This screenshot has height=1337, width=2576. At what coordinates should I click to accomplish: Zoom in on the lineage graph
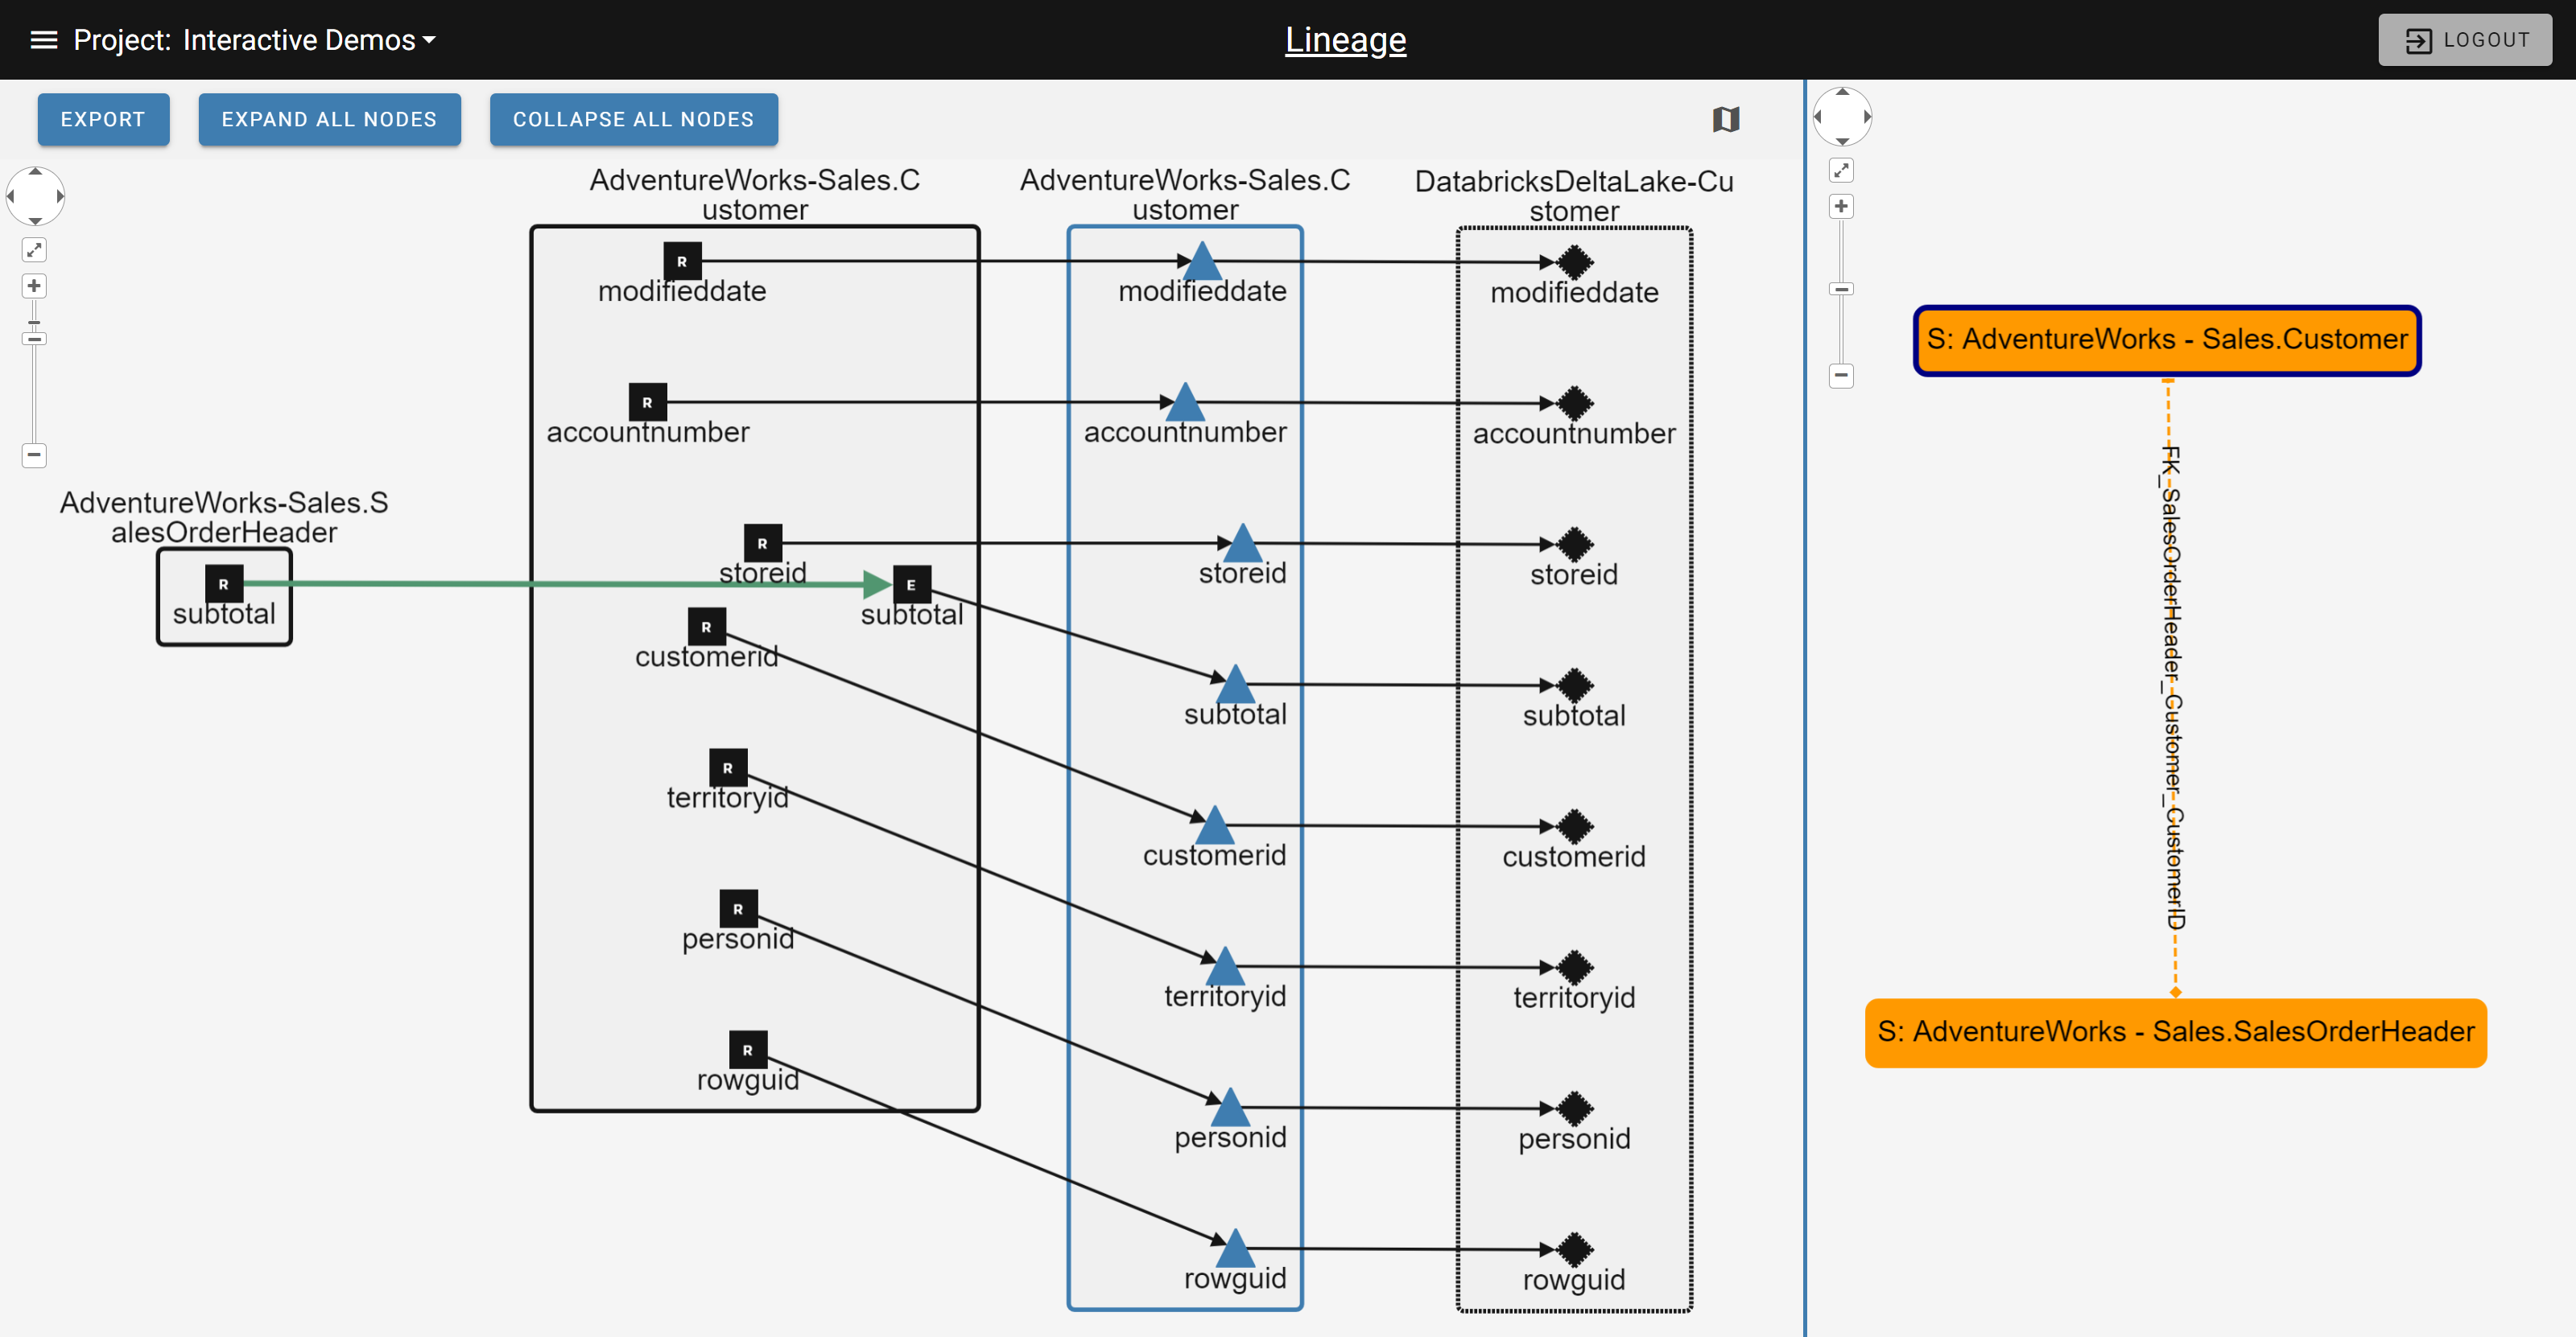(34, 286)
